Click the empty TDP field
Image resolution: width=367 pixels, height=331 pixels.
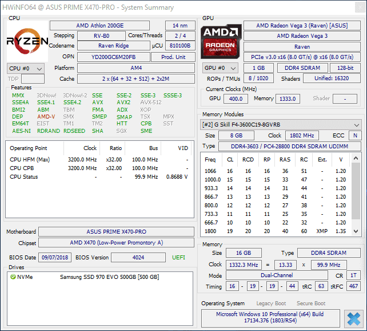coord(33,79)
